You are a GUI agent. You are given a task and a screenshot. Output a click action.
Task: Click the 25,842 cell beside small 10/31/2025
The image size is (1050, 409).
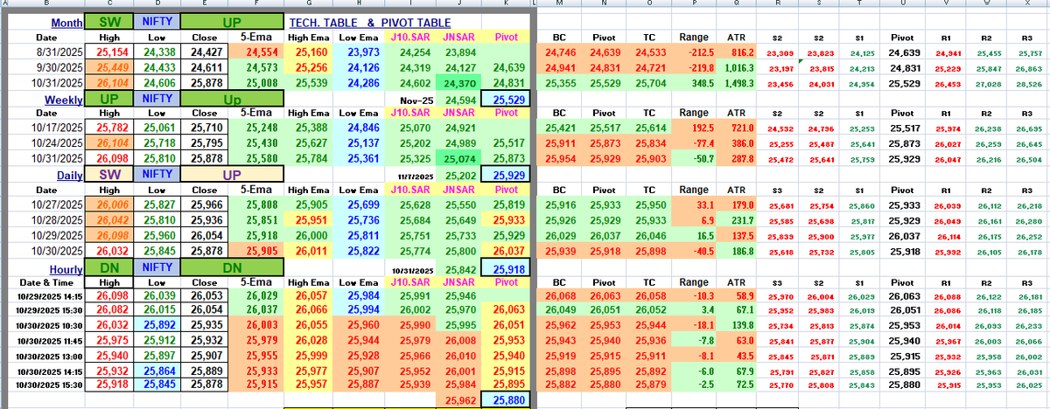460,269
